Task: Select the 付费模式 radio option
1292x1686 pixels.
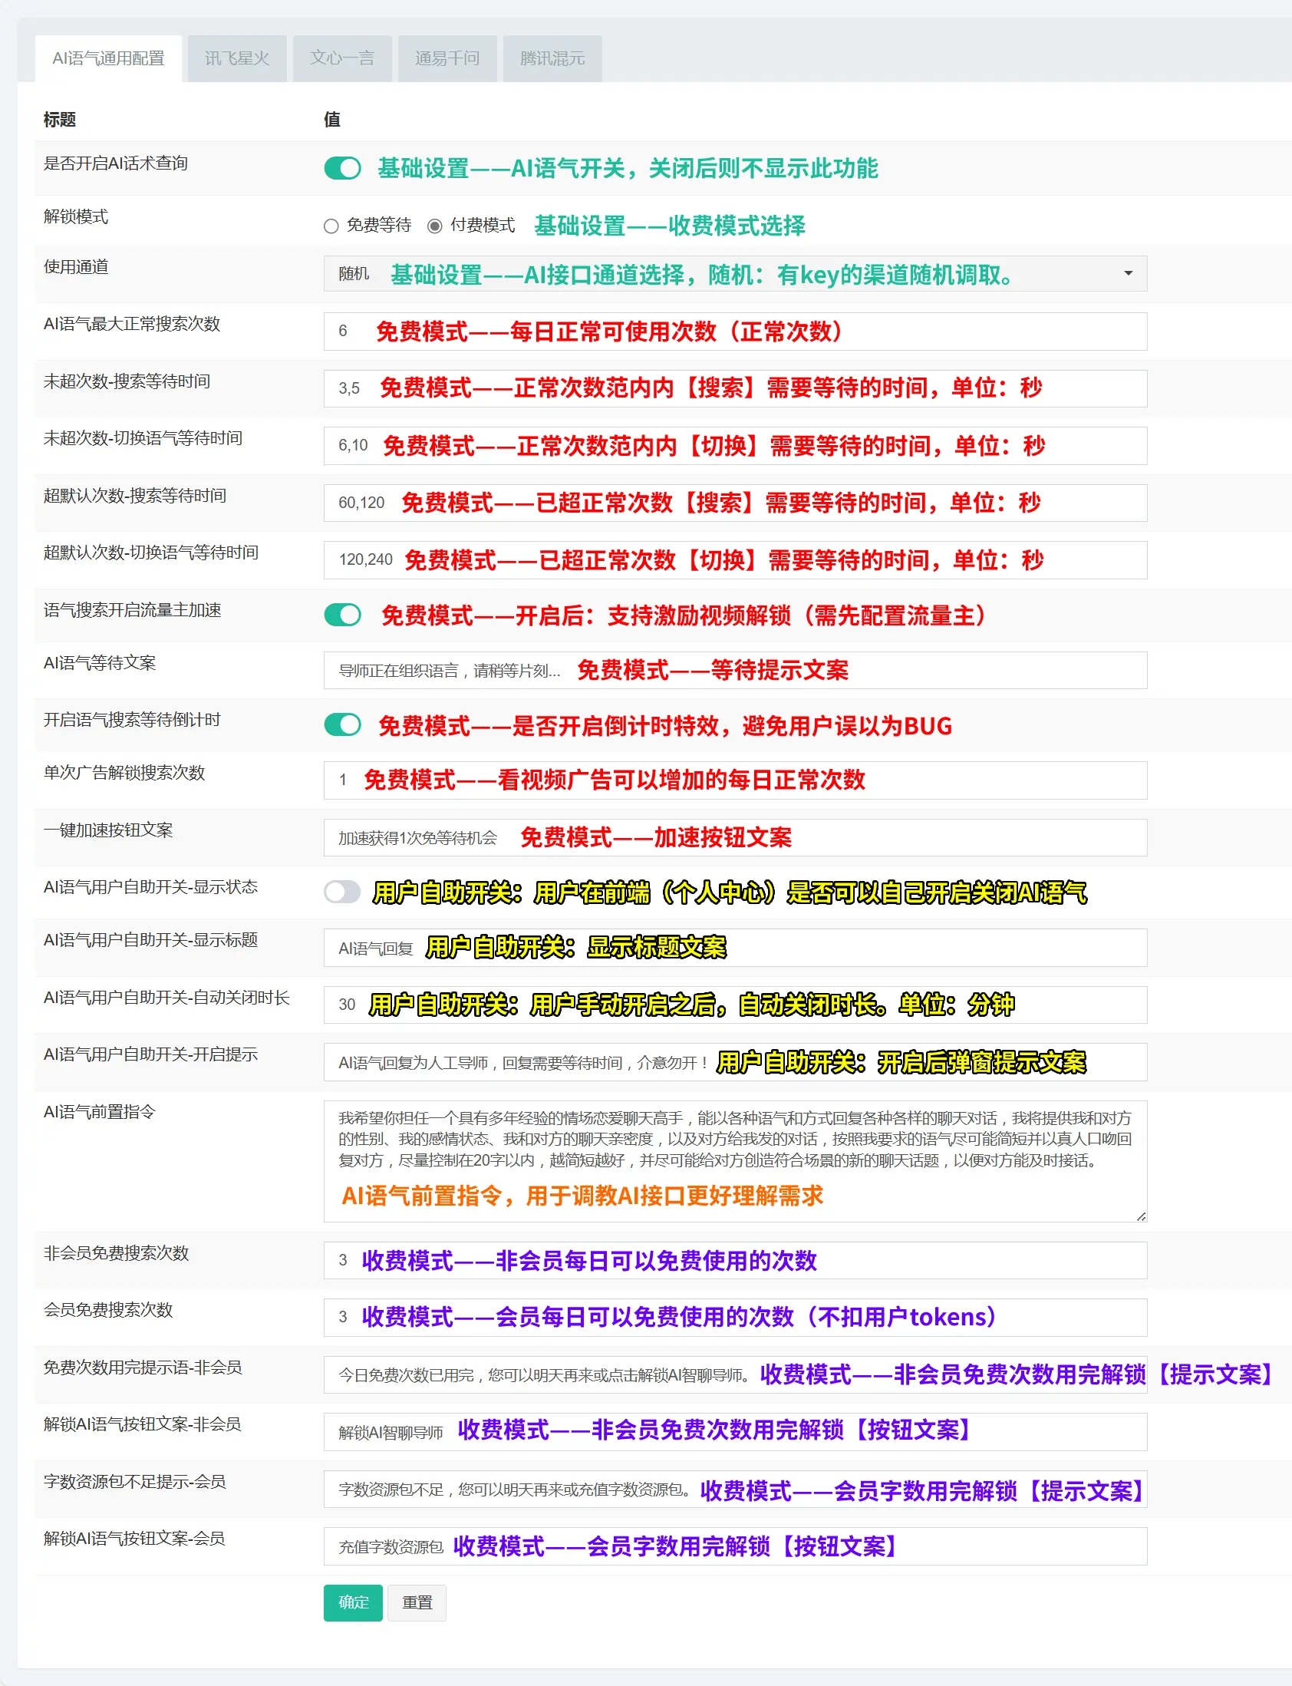Action: pos(434,226)
